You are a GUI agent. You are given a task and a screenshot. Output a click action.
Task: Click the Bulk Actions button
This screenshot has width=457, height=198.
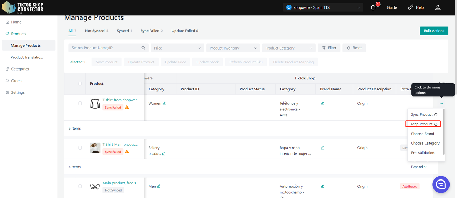click(x=434, y=31)
